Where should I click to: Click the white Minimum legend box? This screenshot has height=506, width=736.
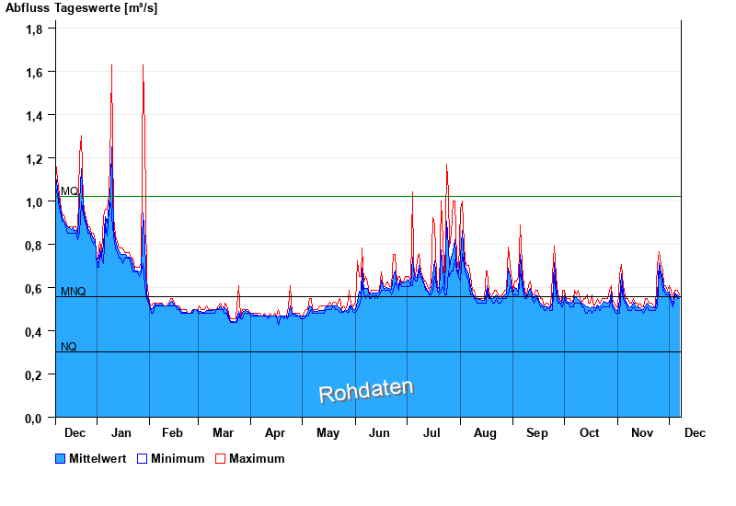[x=142, y=458]
